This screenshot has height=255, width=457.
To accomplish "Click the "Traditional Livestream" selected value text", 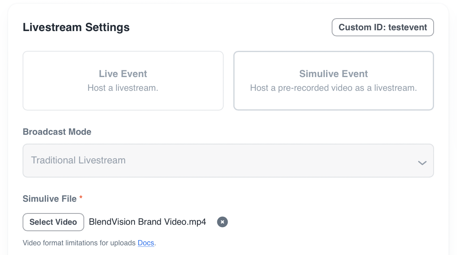I will [x=78, y=160].
